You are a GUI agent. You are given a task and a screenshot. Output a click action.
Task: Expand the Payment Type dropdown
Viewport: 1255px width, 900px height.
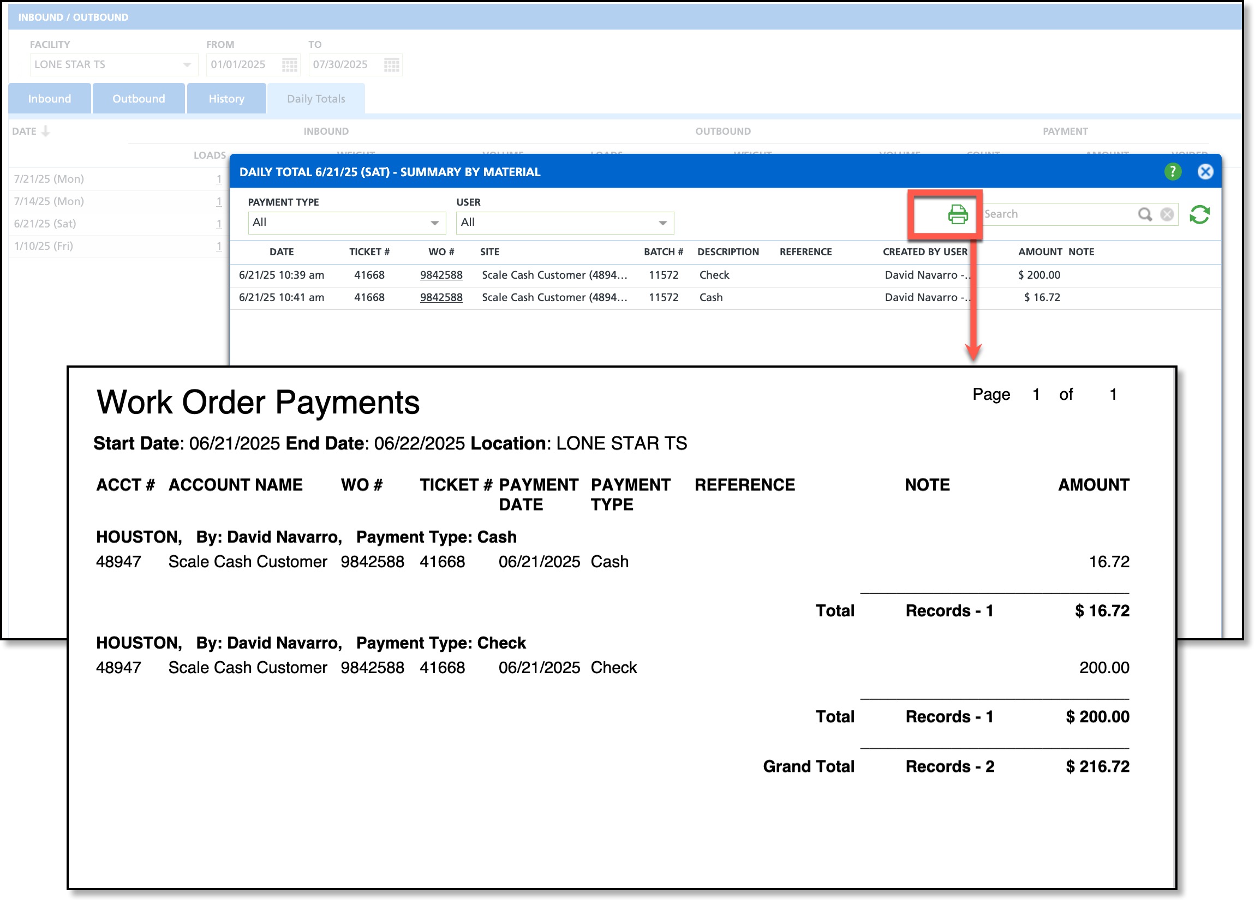click(434, 223)
